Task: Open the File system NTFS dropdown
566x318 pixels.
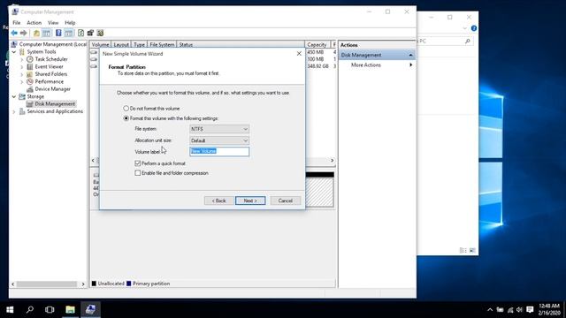Action: (x=219, y=129)
